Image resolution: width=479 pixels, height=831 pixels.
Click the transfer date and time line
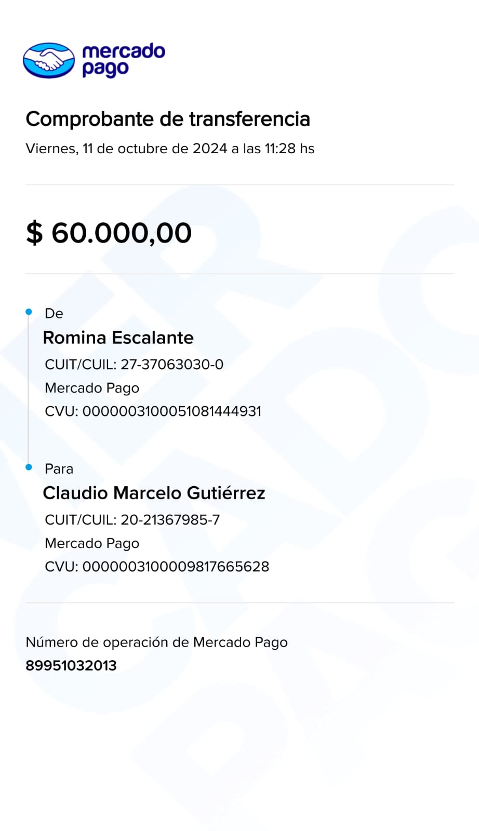point(170,149)
